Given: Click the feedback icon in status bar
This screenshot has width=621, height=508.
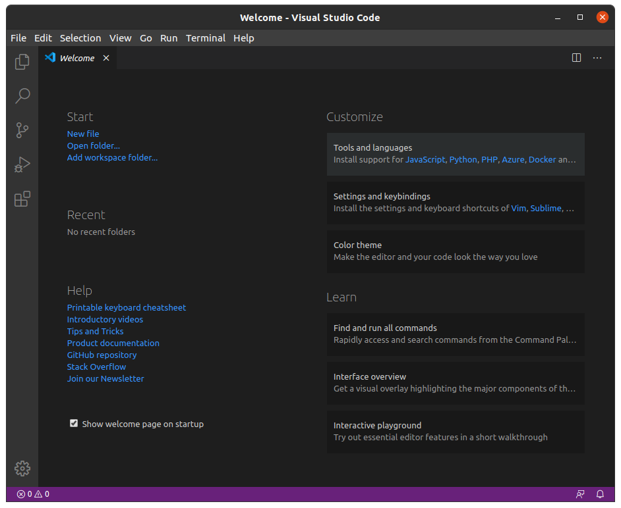Looking at the screenshot, I should (580, 494).
